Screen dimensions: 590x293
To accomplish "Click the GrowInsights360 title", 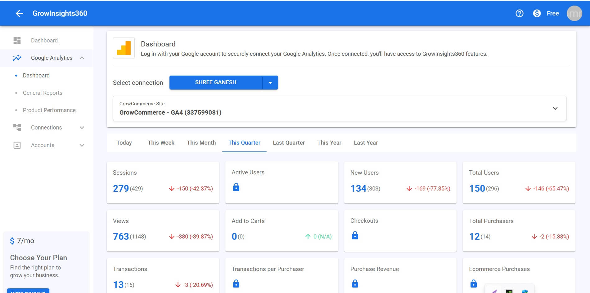I will pyautogui.click(x=60, y=13).
